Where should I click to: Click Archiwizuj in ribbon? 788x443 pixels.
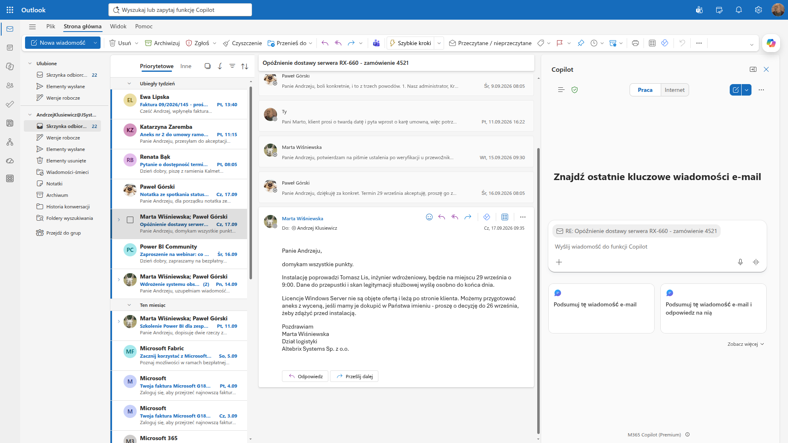[x=163, y=43]
